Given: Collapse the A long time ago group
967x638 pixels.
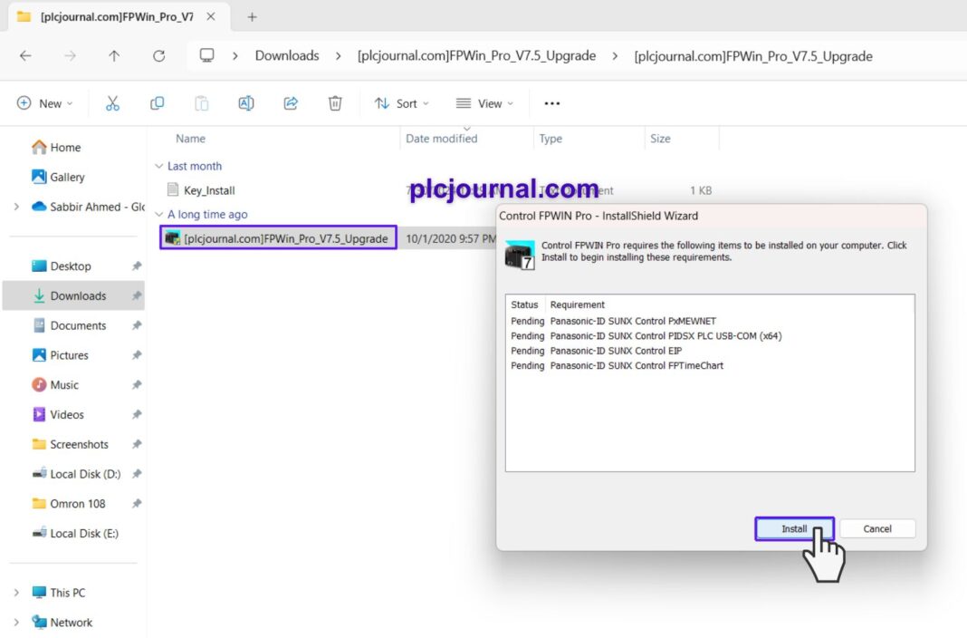Looking at the screenshot, I should click(159, 214).
